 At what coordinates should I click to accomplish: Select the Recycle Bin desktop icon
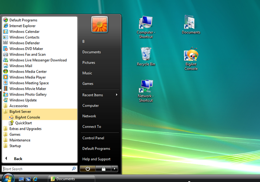click(x=146, y=57)
